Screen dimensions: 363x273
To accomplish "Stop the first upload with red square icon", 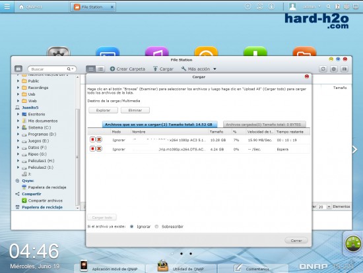I will (92, 139).
